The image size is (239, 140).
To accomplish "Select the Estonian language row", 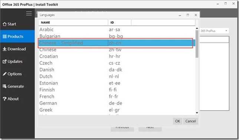I will point(117,83).
